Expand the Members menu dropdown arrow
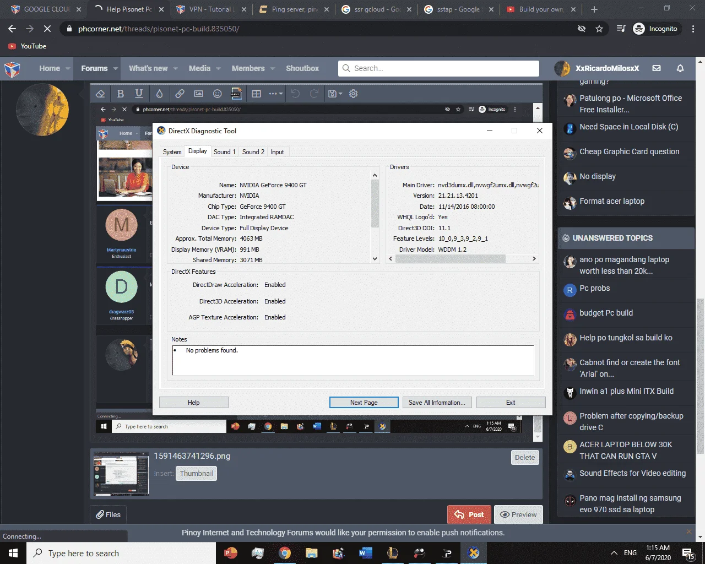 (273, 69)
